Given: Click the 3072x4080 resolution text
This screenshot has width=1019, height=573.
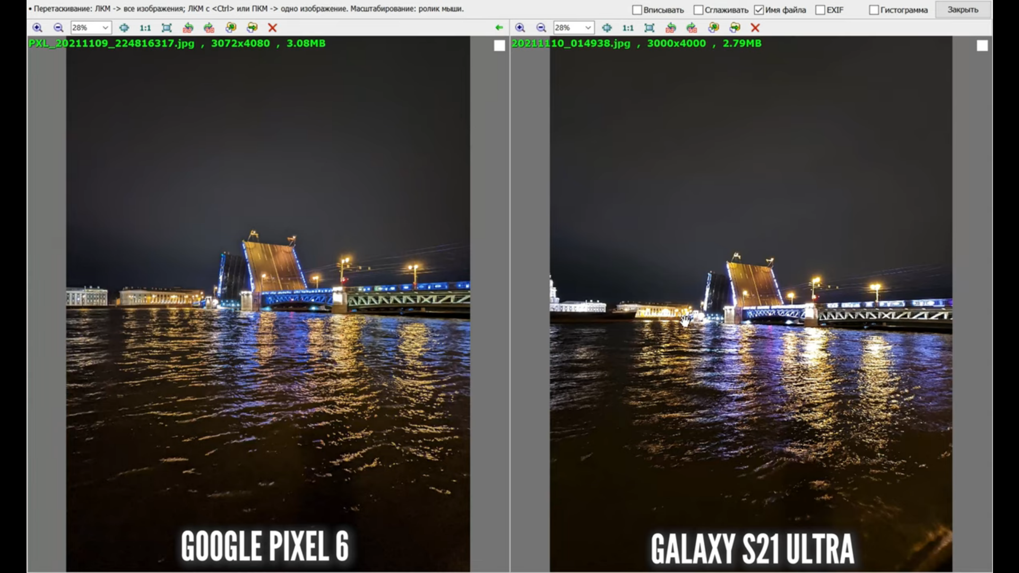Looking at the screenshot, I should (240, 44).
